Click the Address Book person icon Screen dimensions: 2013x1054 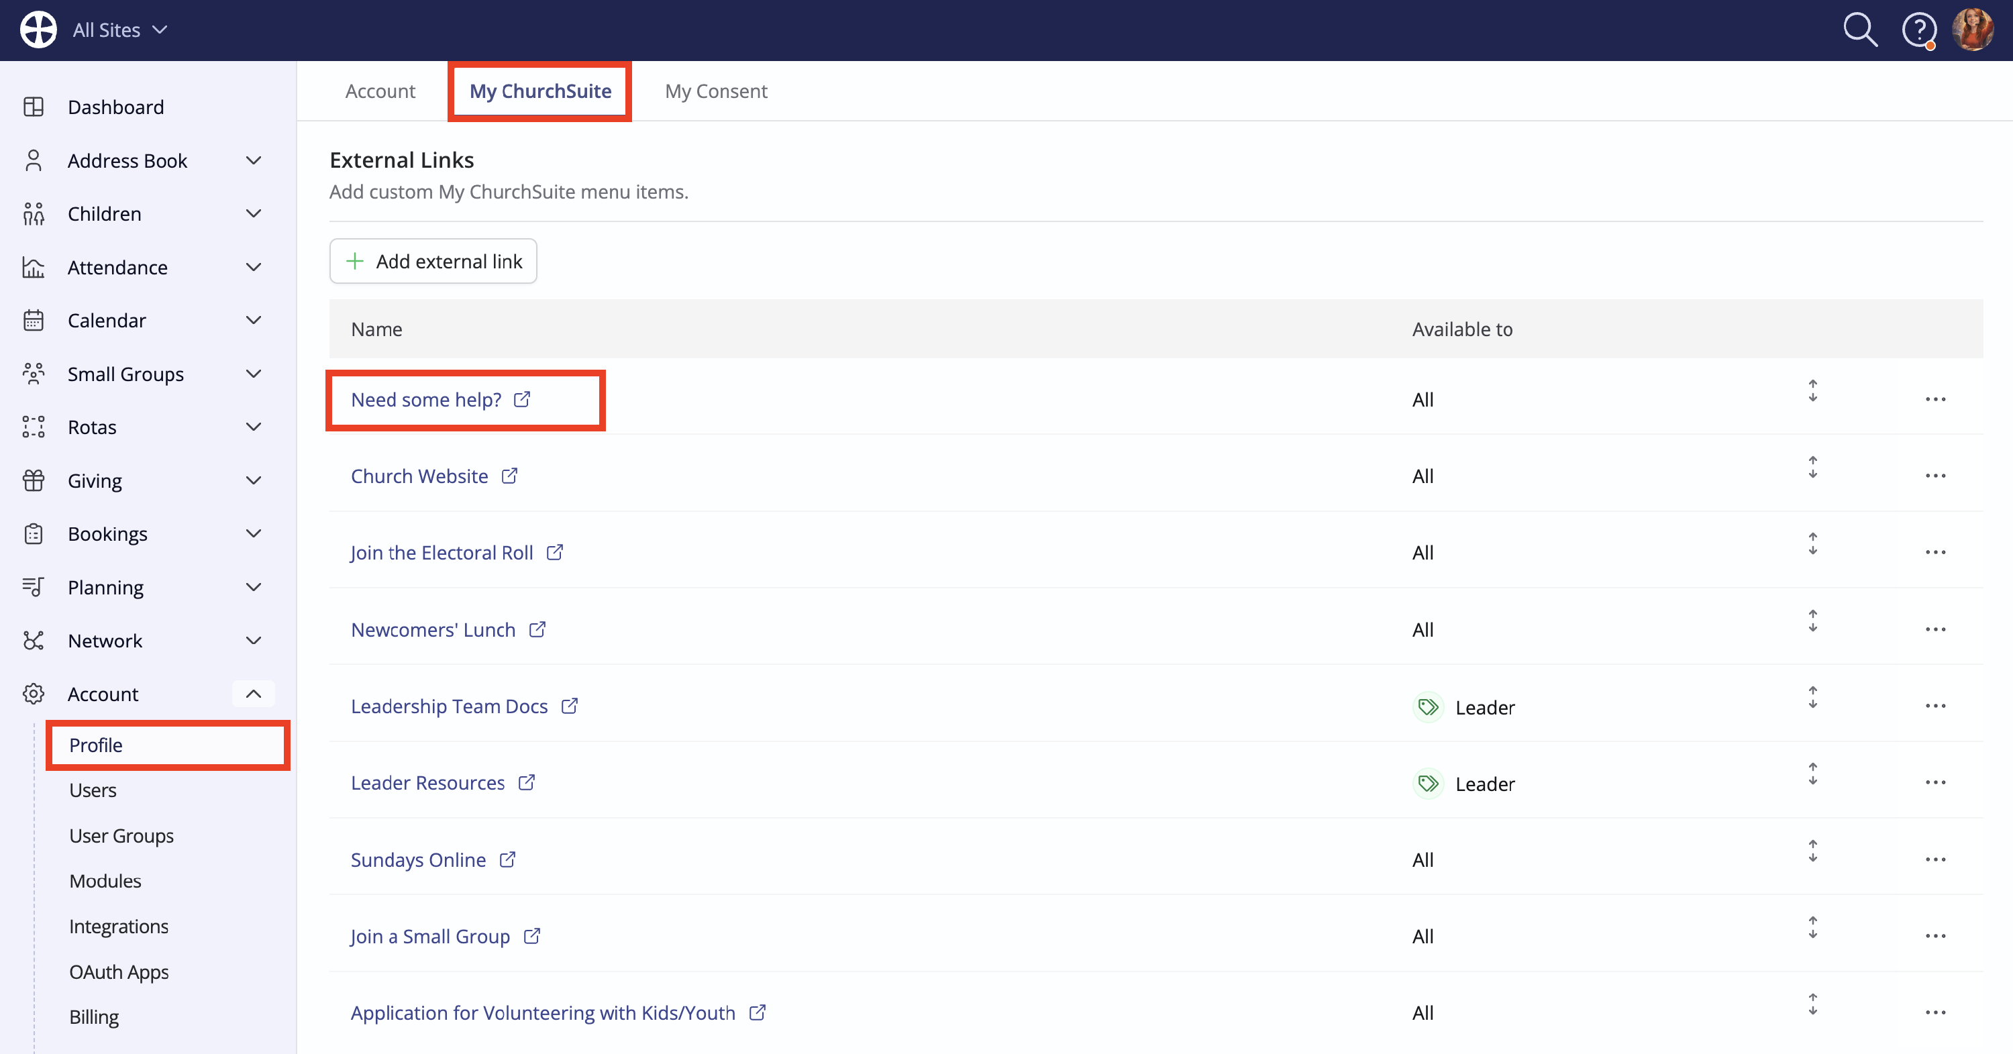pyautogui.click(x=34, y=160)
